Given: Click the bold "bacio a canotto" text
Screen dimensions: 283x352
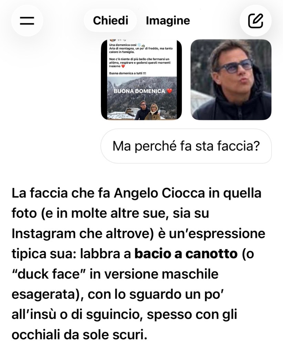Looking at the screenshot, I should point(186,254).
